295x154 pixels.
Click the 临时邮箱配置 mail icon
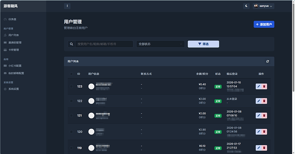(5, 73)
